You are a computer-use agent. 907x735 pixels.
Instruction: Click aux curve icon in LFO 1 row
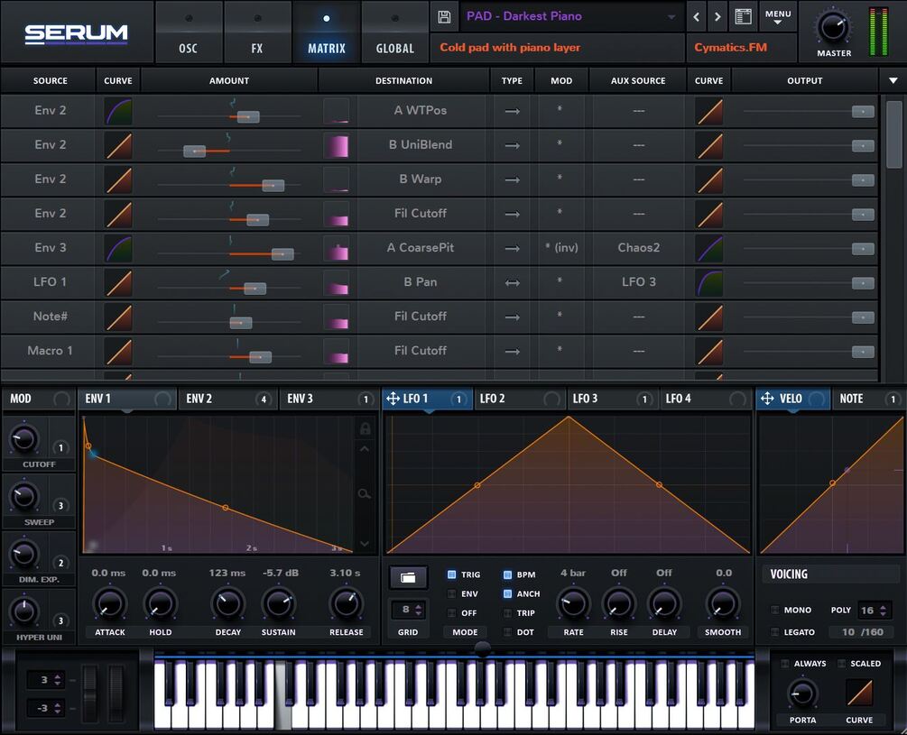coord(709,282)
